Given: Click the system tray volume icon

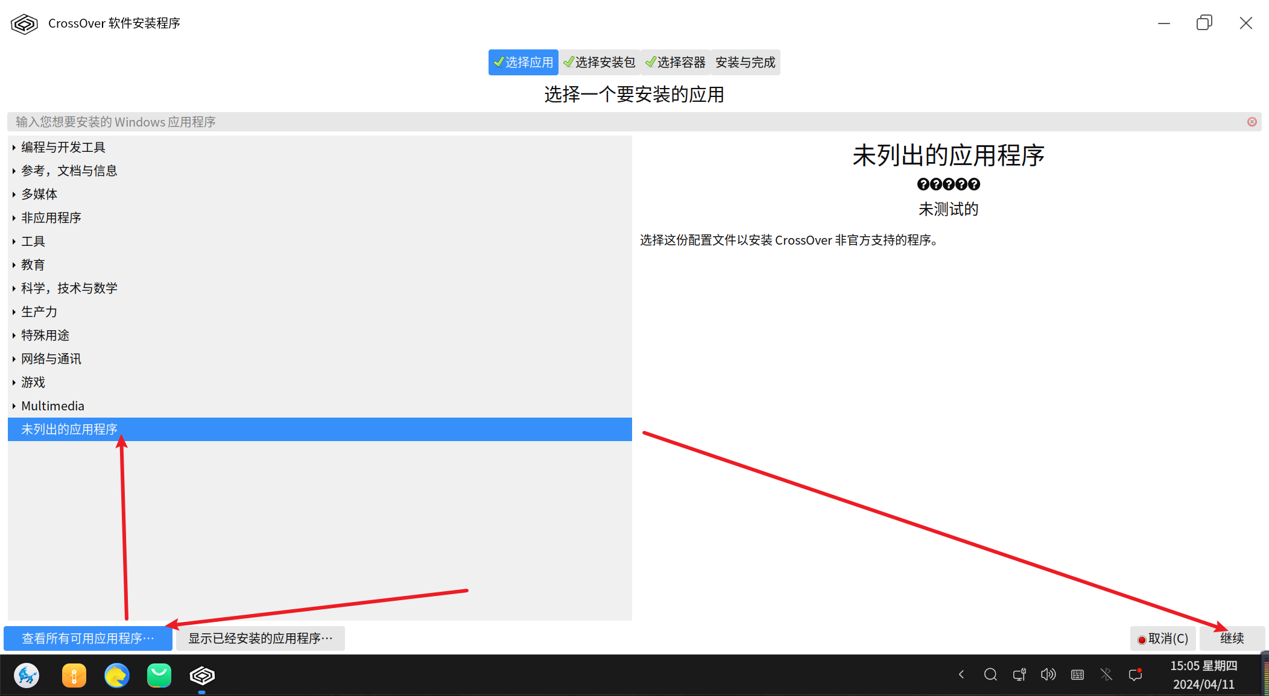Looking at the screenshot, I should (1048, 675).
